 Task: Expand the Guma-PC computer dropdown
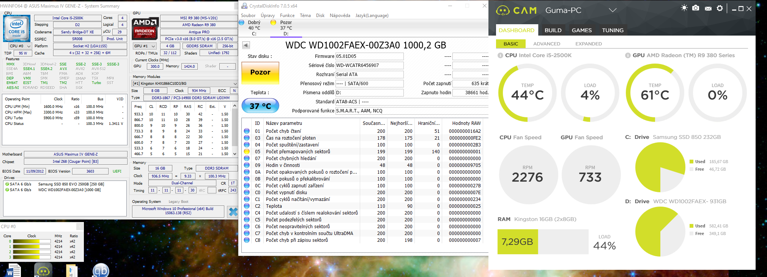tap(613, 10)
